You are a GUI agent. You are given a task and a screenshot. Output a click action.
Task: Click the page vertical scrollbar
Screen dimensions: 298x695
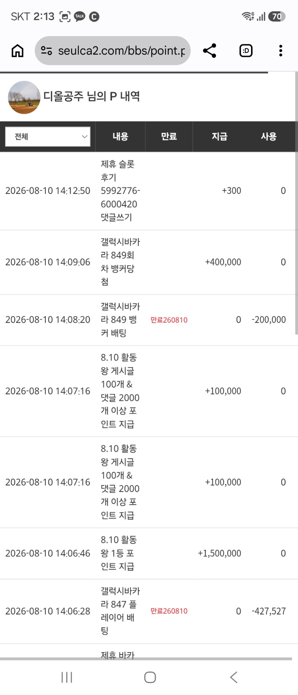tap(296, 204)
